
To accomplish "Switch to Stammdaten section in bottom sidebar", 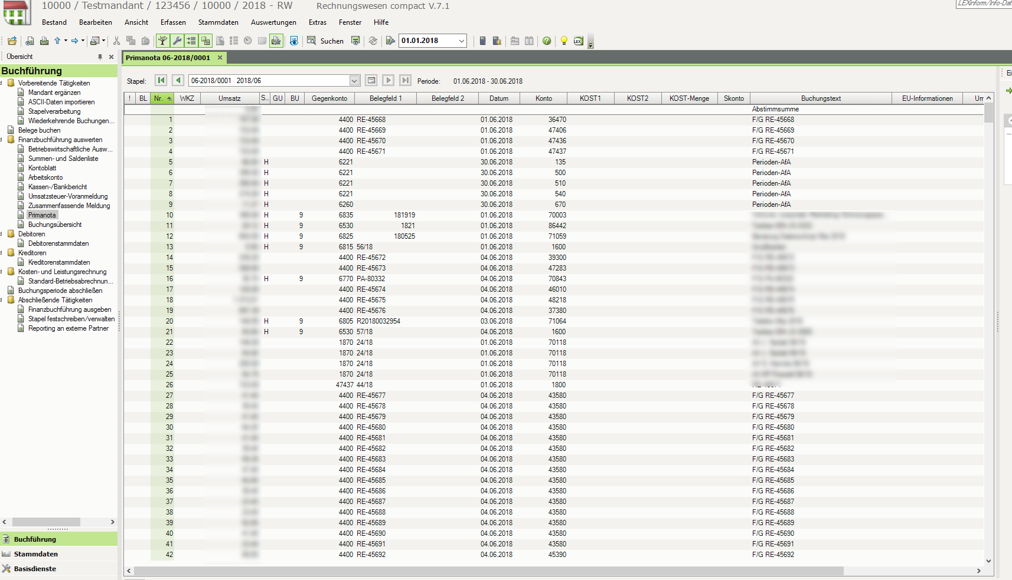I will 35,554.
